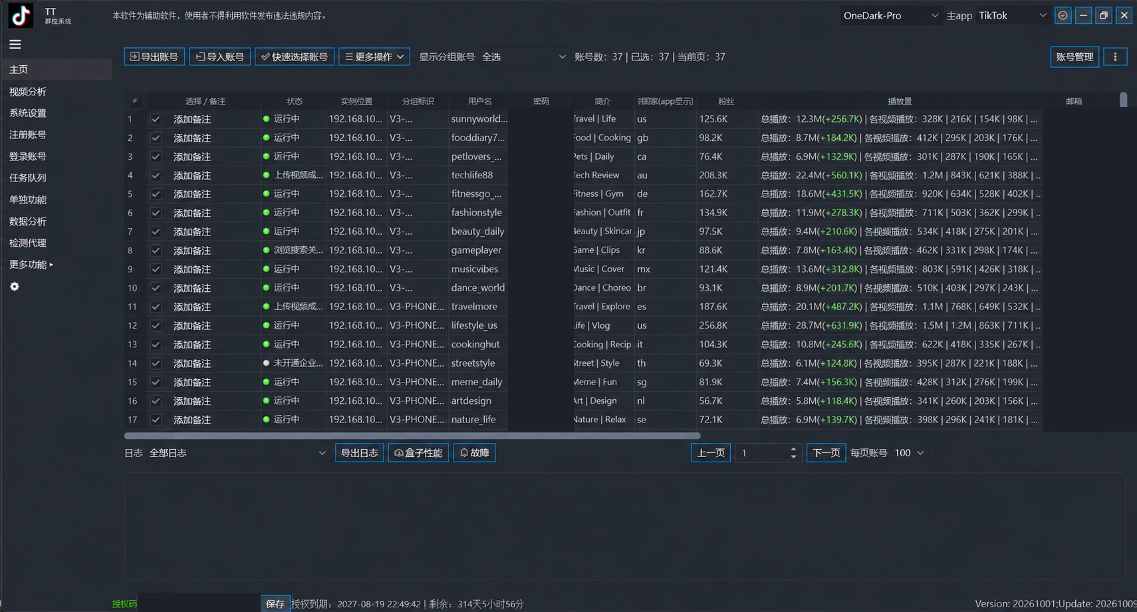Open 检测代理 in the sidebar

coord(28,243)
